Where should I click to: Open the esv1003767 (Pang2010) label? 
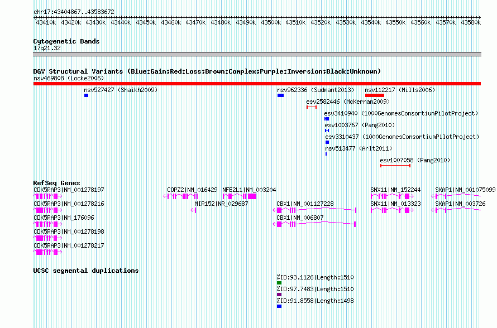point(360,125)
